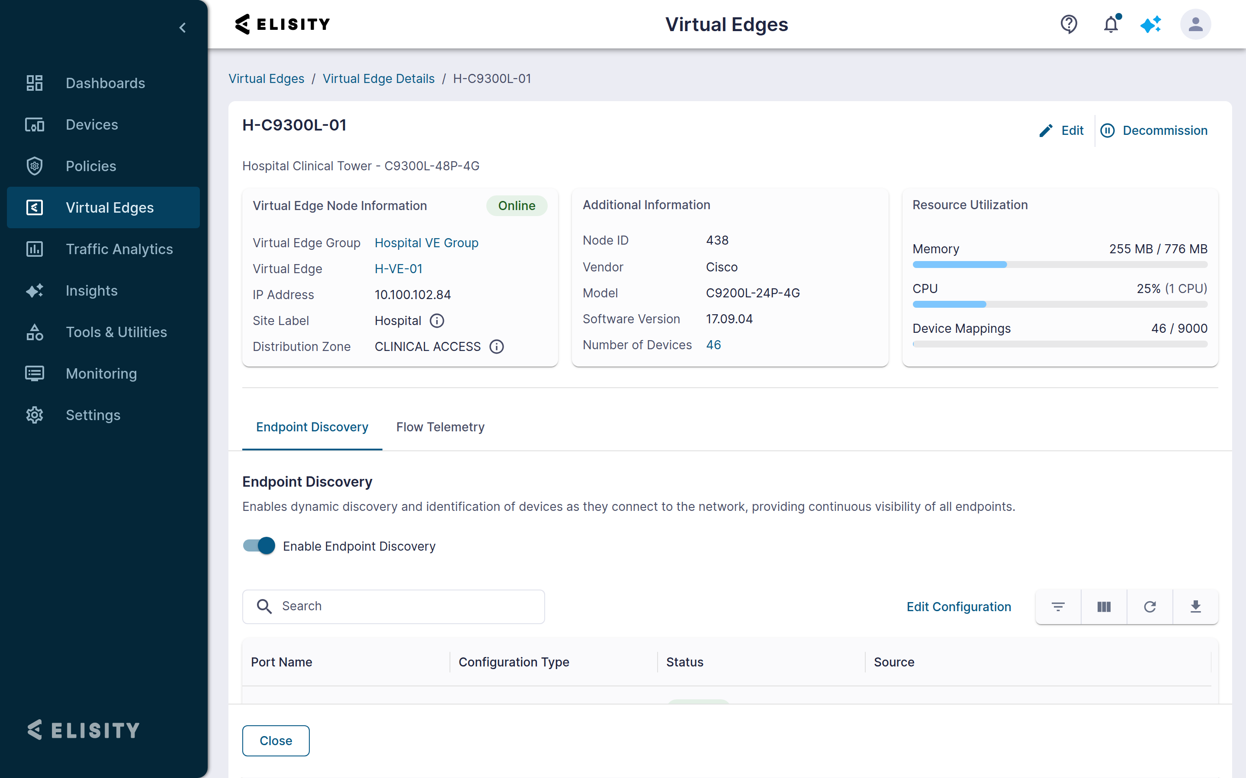Go to Virtual Edges breadcrumb link
The width and height of the screenshot is (1246, 778).
click(266, 79)
